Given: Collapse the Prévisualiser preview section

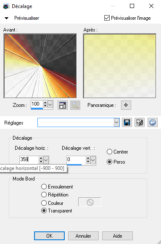Looking at the screenshot, I should [7, 18].
